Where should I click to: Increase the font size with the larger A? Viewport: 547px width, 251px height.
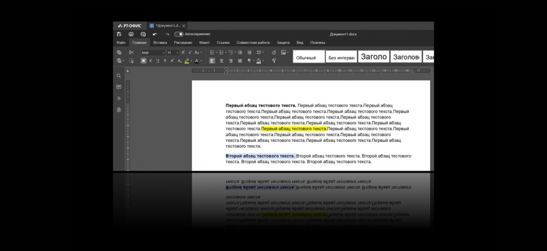(x=183, y=52)
